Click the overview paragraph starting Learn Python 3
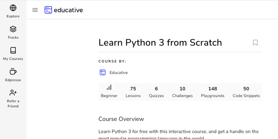Image resolution: width=278 pixels, height=139 pixels. click(179, 134)
